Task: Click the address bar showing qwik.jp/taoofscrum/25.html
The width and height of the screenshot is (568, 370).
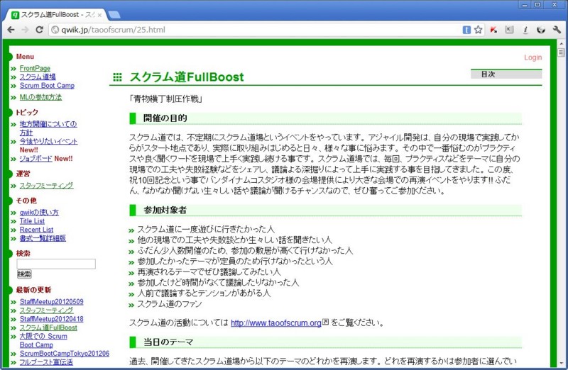Action: tap(253, 30)
